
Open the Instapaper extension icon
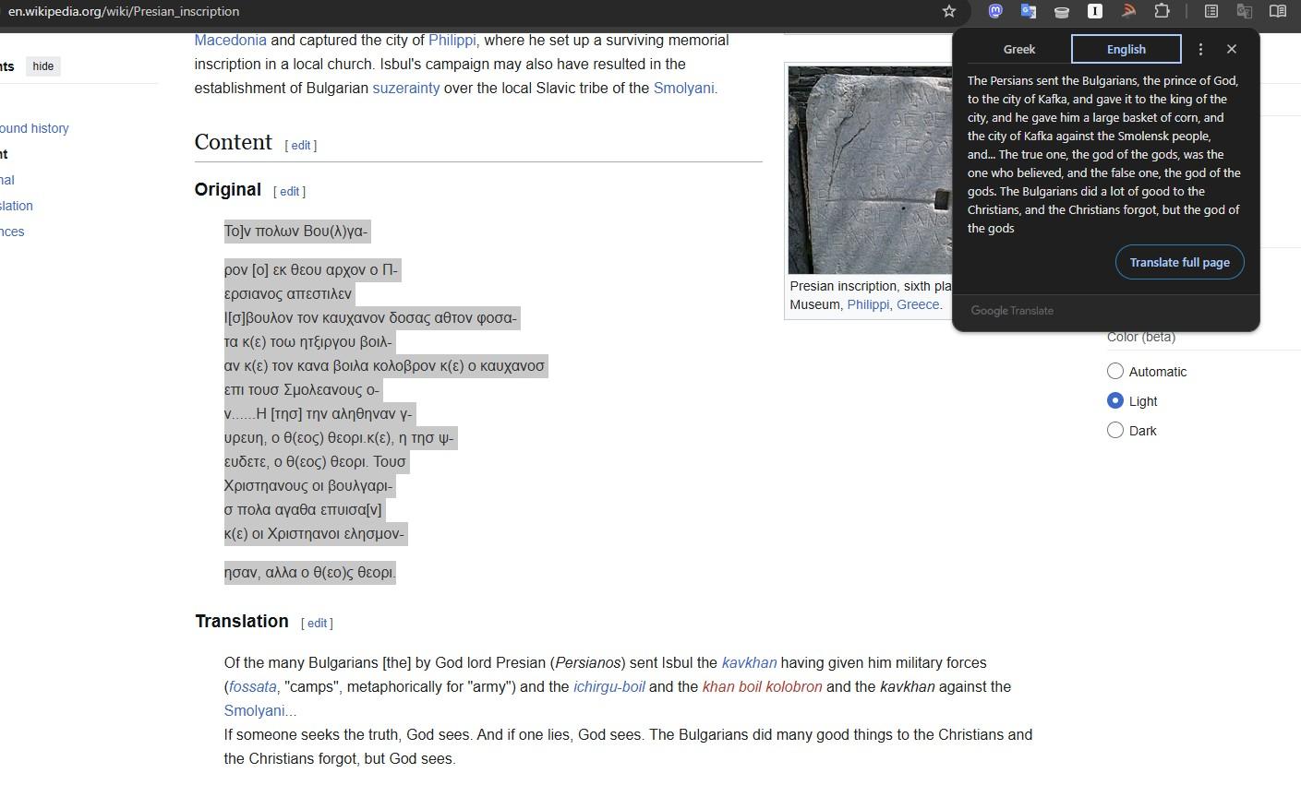(x=1095, y=11)
